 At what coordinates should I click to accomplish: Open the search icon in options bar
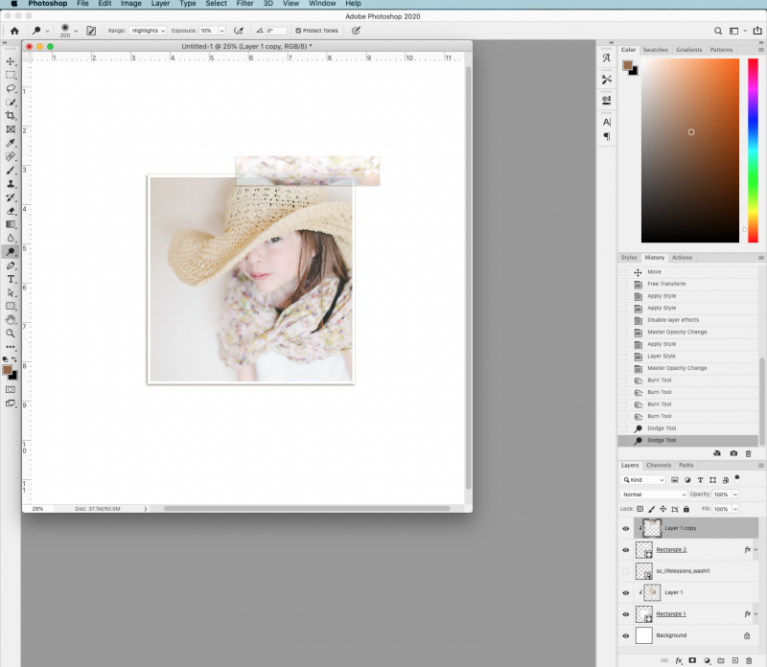pos(717,31)
